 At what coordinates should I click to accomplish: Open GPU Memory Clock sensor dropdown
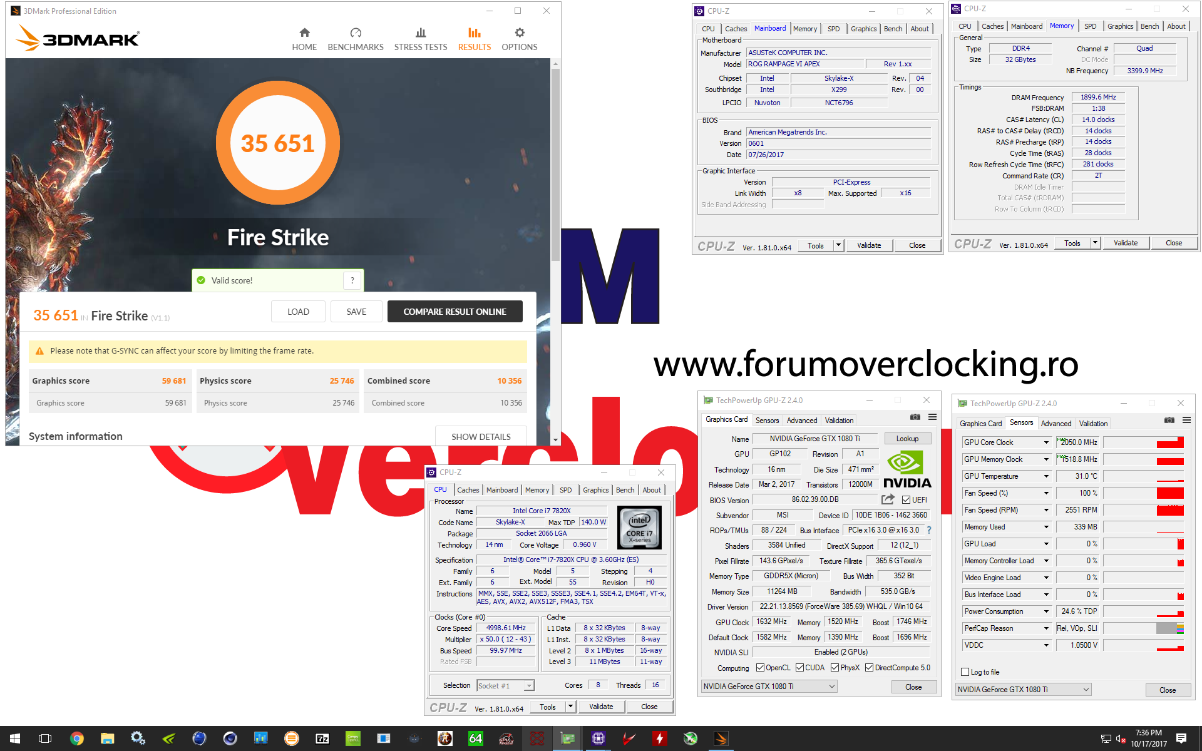[x=1045, y=459]
